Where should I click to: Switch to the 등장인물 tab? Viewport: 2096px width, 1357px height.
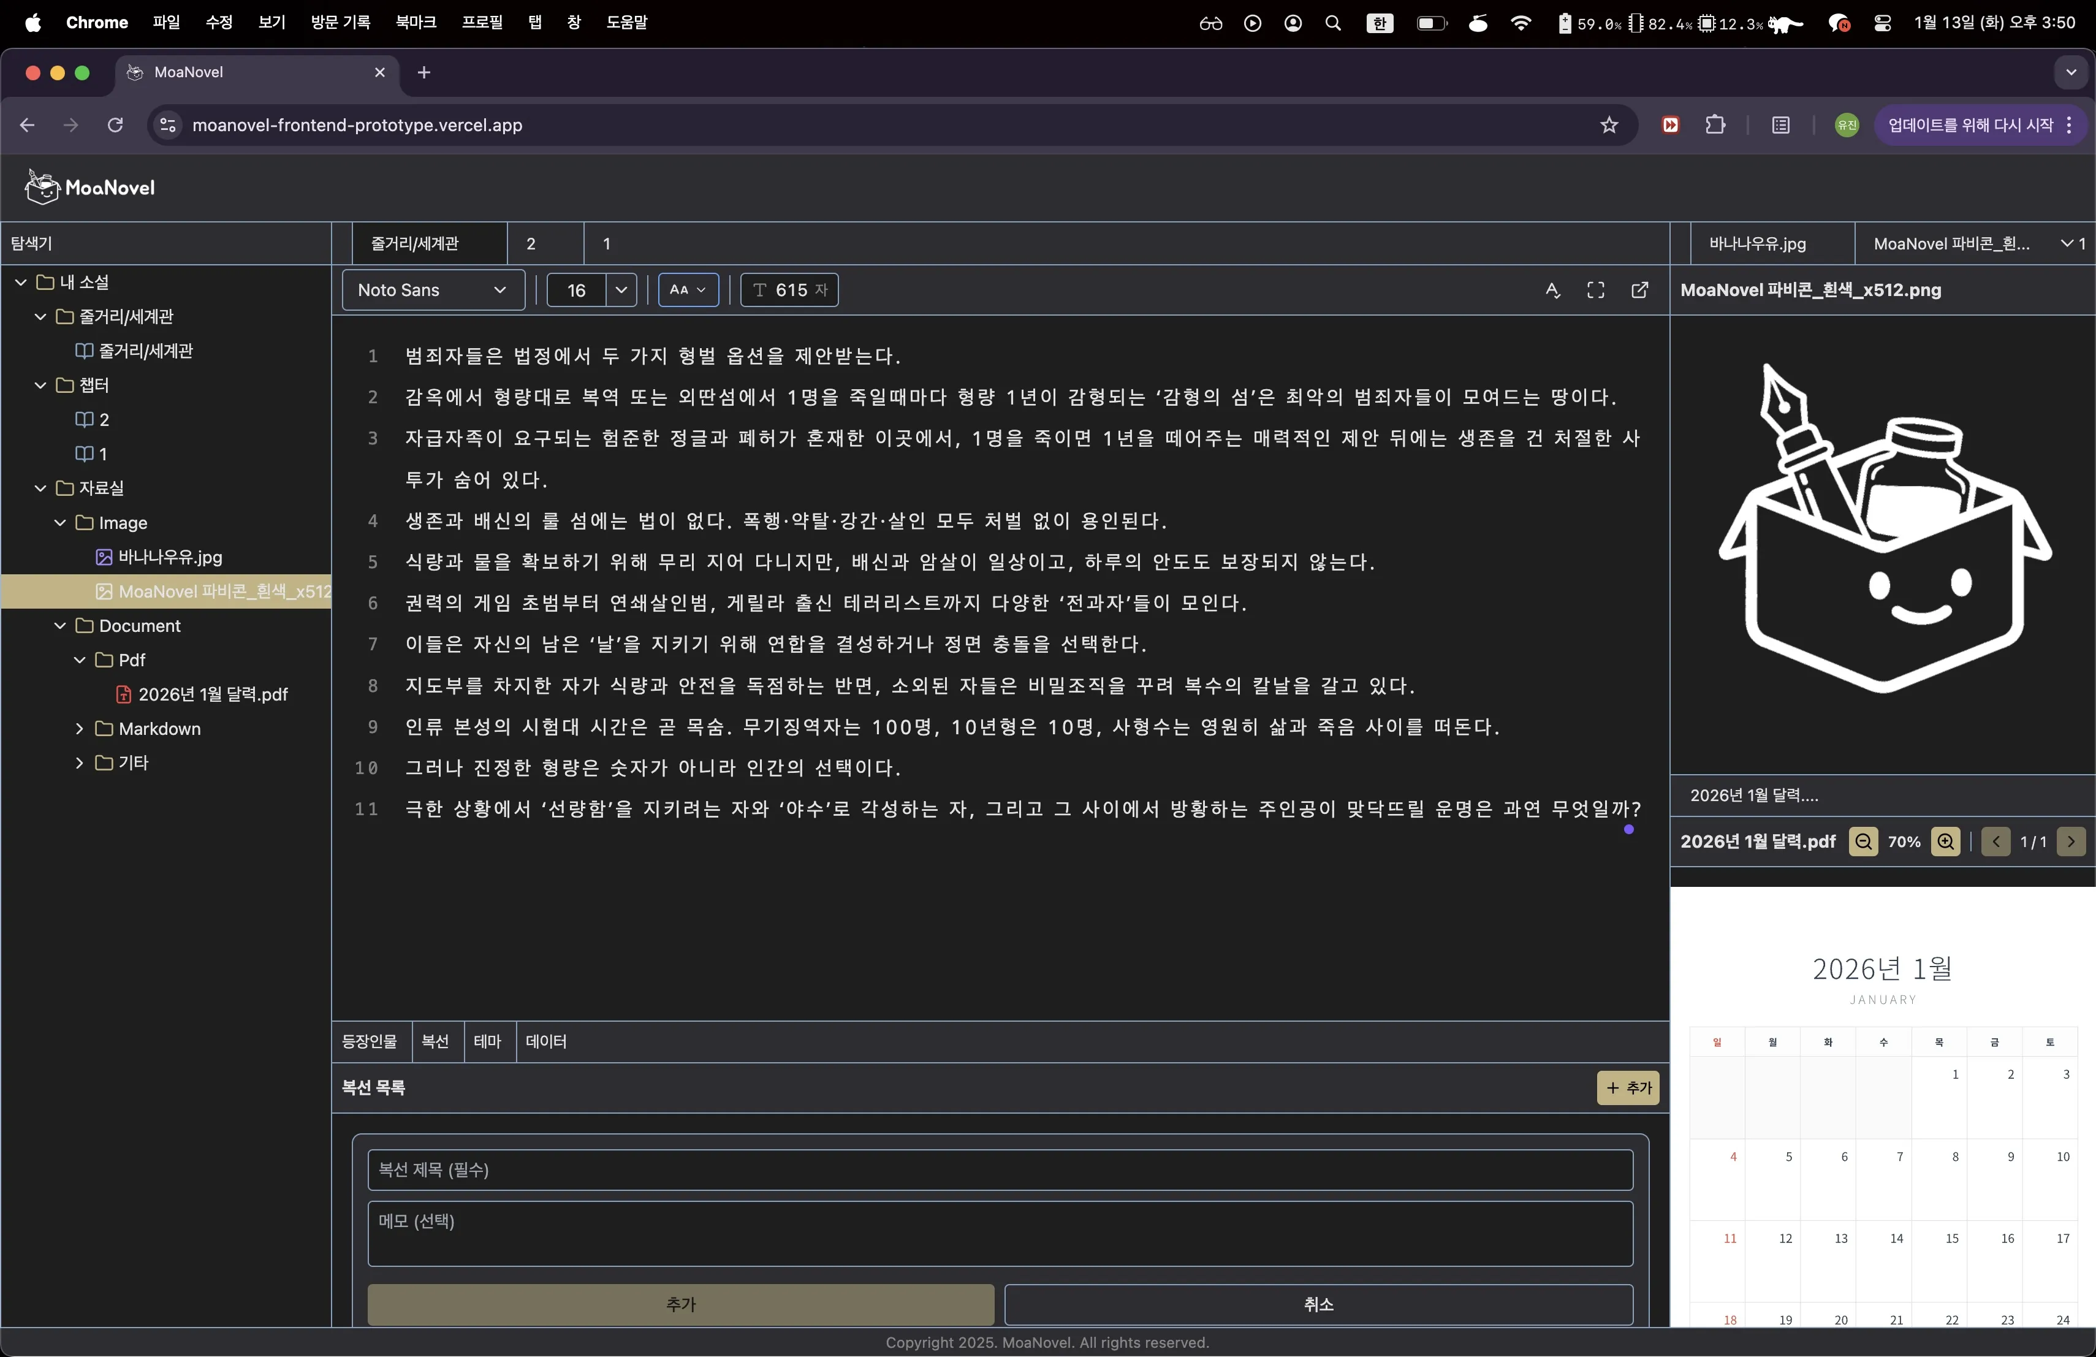coord(370,1041)
